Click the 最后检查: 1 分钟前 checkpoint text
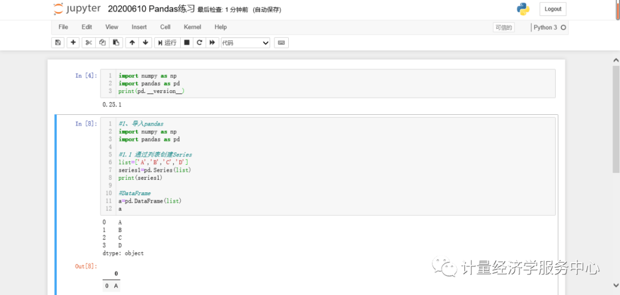This screenshot has height=295, width=620. click(223, 10)
